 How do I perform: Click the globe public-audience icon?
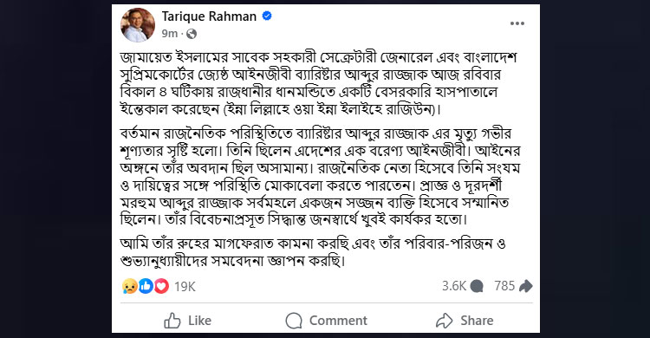(x=192, y=34)
